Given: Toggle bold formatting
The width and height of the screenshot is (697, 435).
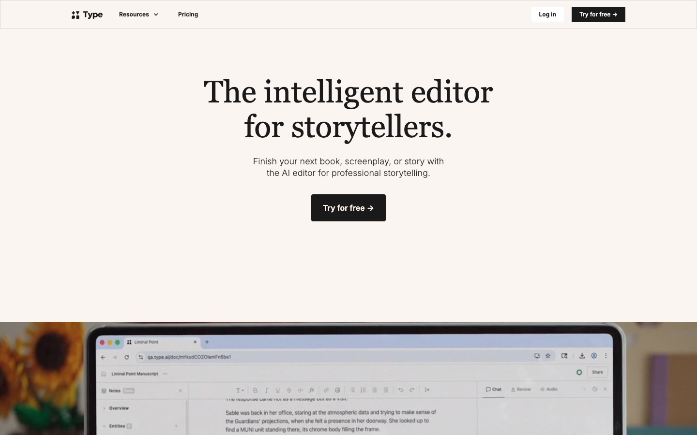Looking at the screenshot, I should [255, 390].
